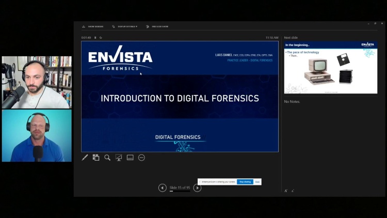Increase the notes text size
Image resolution: width=387 pixels, height=218 pixels.
286,191
